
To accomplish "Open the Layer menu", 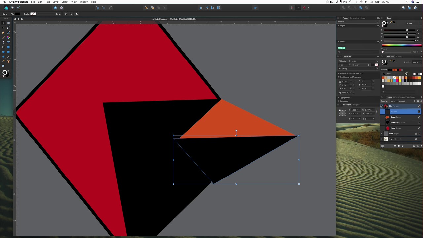I will [x=56, y=2].
